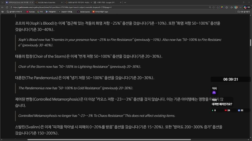
Task: Expand the other favorites folder
Action: [x=244, y=12]
